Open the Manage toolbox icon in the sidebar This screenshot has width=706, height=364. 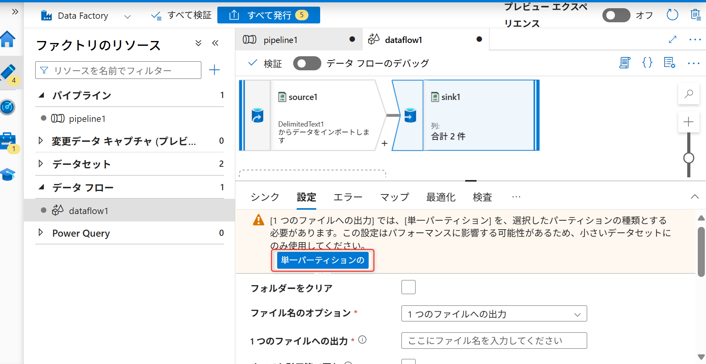pos(8,141)
